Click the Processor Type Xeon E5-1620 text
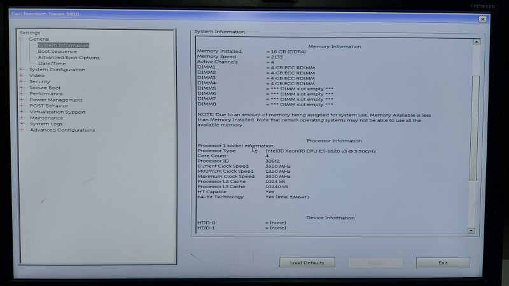The image size is (509, 286). pos(321,151)
